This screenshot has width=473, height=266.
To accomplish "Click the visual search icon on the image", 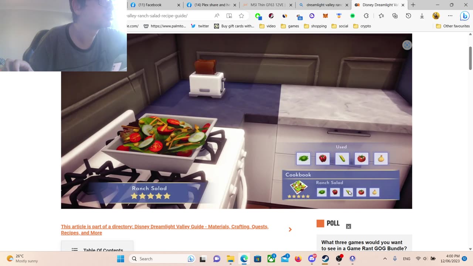I will (407, 45).
